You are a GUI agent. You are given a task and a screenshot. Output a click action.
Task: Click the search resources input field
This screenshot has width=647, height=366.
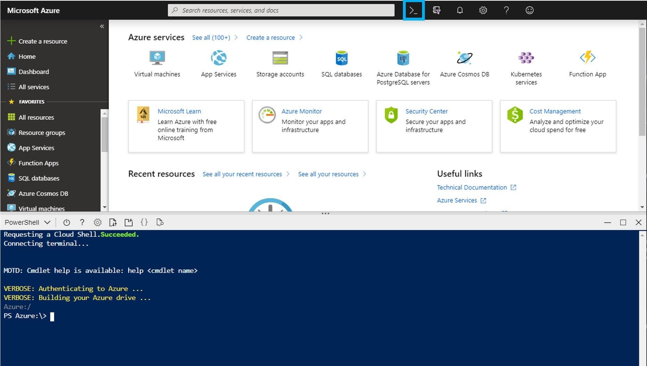click(x=281, y=10)
